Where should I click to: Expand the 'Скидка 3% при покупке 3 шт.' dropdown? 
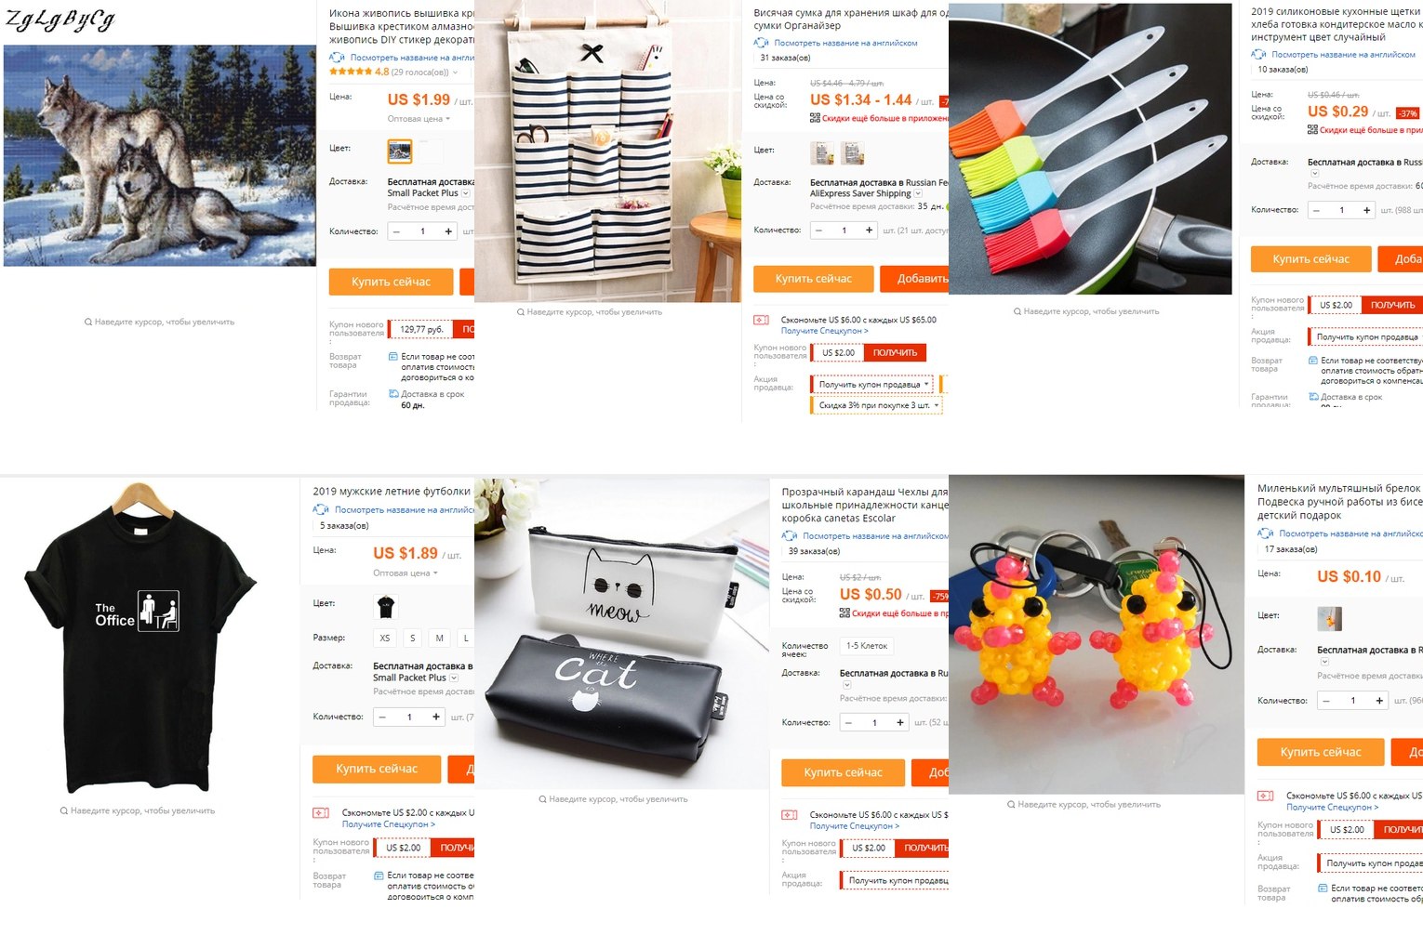[878, 406]
